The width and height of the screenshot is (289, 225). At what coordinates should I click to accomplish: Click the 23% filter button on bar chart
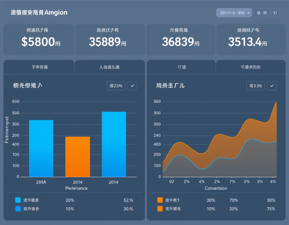coord(116,86)
